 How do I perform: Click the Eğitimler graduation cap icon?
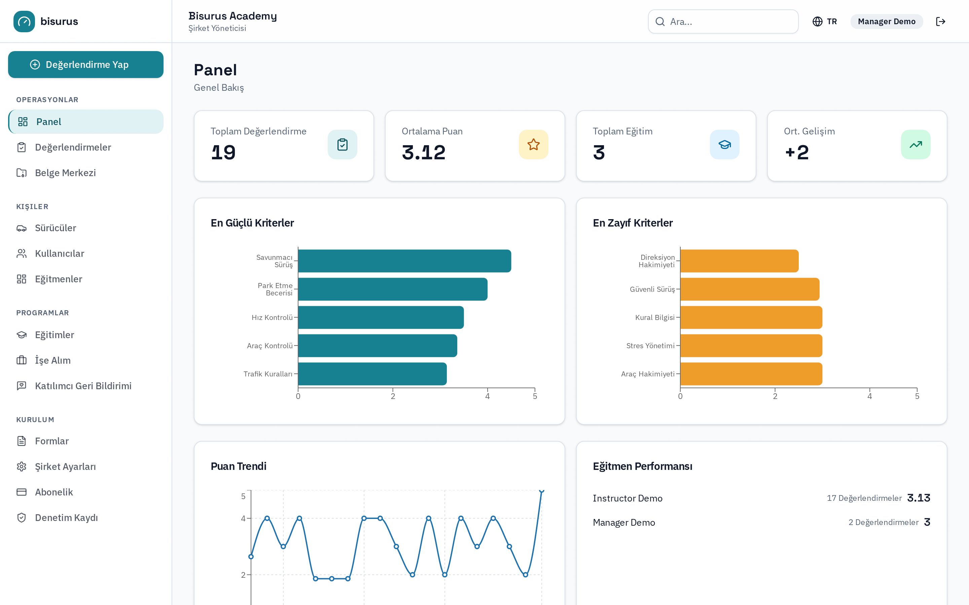pyautogui.click(x=22, y=335)
